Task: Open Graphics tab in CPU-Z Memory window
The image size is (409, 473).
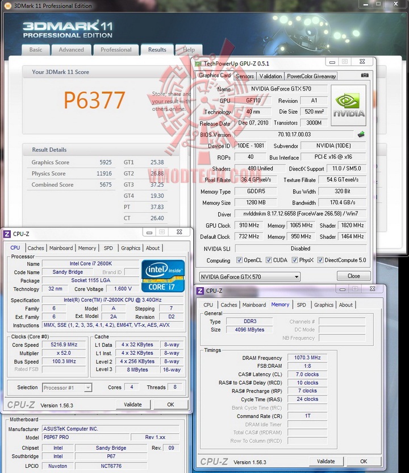Action: click(x=324, y=305)
